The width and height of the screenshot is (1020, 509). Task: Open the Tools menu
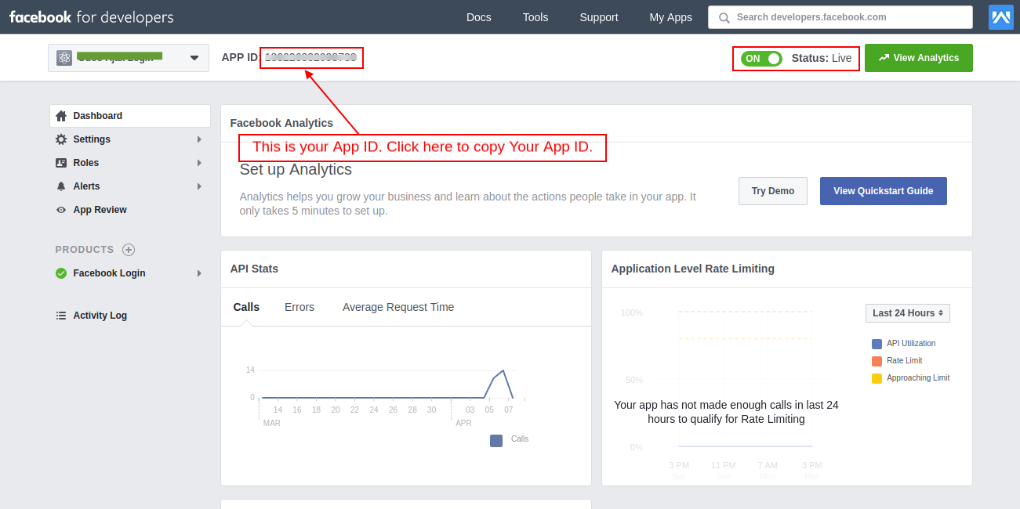click(x=535, y=17)
